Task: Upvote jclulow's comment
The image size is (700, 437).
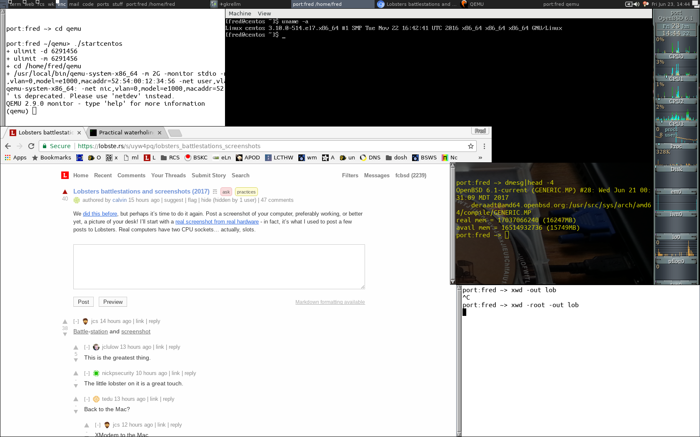Action: pyautogui.click(x=76, y=347)
